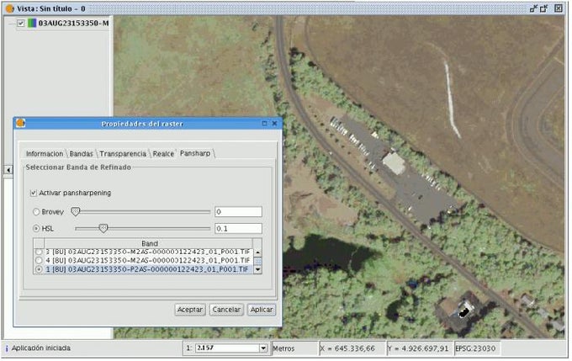Click the Aceptar button

[x=190, y=310]
